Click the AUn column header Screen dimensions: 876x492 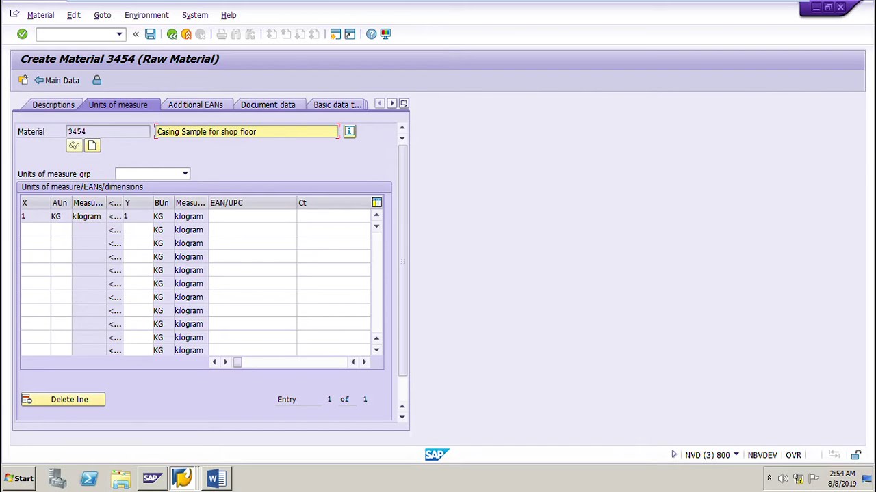pyautogui.click(x=60, y=203)
